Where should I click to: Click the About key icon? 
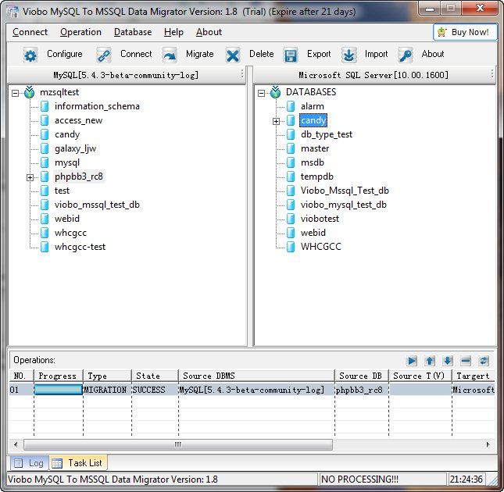405,55
